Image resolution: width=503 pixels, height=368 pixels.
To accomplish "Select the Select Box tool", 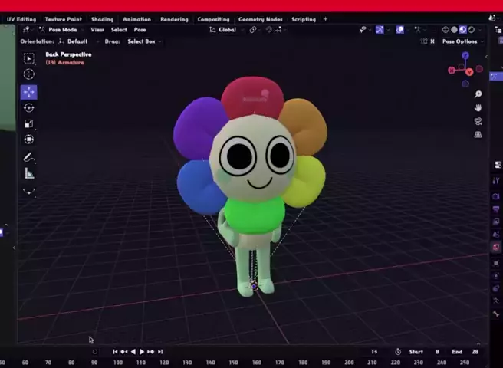I will point(28,58).
